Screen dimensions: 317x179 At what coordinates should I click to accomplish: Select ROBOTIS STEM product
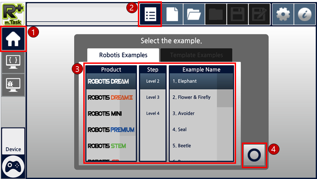[x=111, y=146]
